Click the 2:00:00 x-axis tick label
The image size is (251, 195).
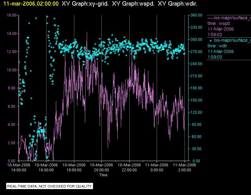point(185,170)
